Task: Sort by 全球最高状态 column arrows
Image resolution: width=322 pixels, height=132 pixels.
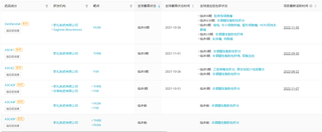Action: [x=159, y=6]
